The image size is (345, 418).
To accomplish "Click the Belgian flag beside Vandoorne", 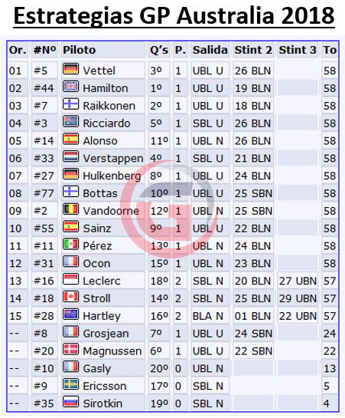I will pos(70,209).
